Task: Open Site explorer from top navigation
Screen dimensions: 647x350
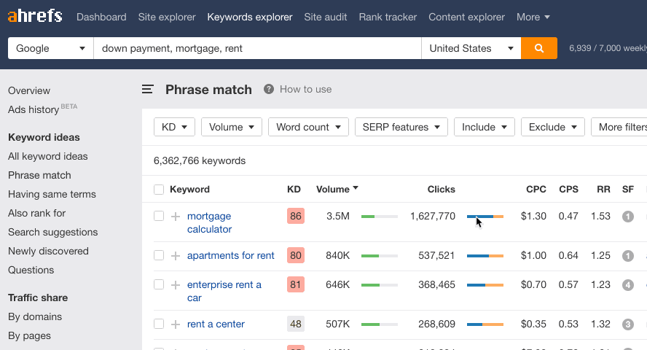Action: (167, 17)
